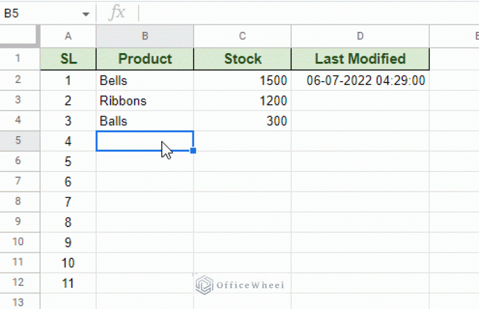Select row 13 header

[x=19, y=302]
